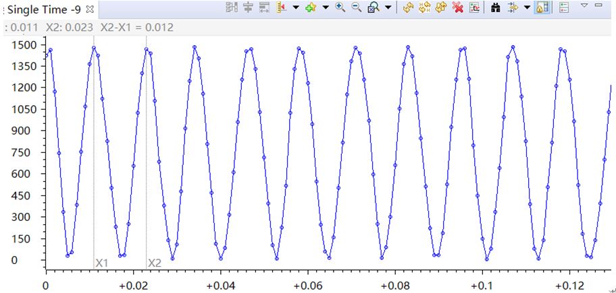The width and height of the screenshot is (616, 293).
Task: Click the first greyed-out graph toolbar icon
Action: tap(232, 7)
